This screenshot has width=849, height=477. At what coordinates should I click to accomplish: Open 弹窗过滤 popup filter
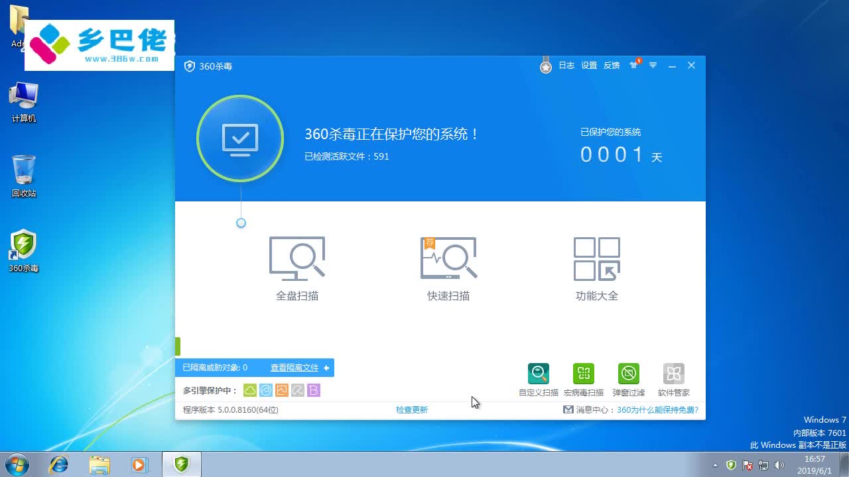(628, 373)
